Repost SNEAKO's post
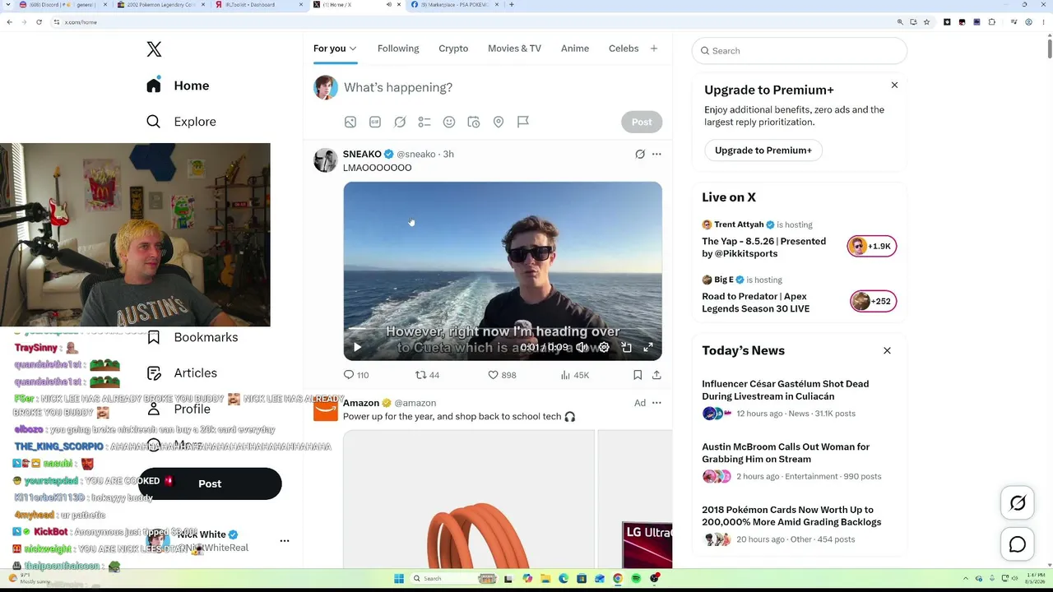 [x=427, y=375]
